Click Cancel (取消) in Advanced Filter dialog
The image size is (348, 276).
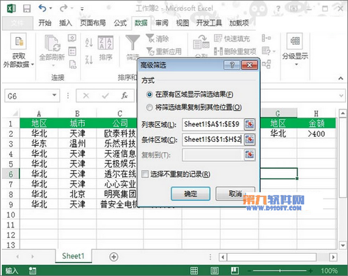[x=235, y=194]
